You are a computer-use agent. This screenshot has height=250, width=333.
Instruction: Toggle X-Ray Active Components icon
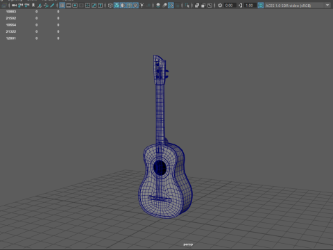(x=203, y=5)
